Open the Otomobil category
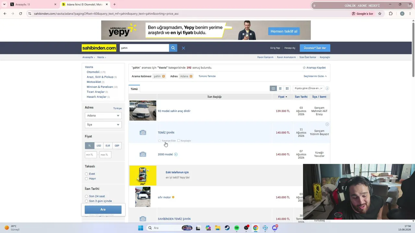The image size is (415, 233). point(93,72)
